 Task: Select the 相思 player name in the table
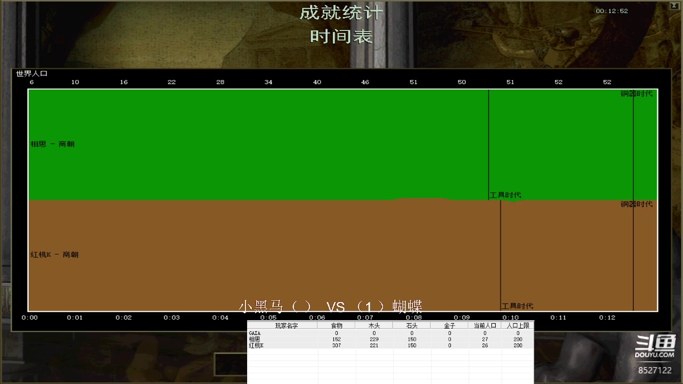tap(254, 339)
